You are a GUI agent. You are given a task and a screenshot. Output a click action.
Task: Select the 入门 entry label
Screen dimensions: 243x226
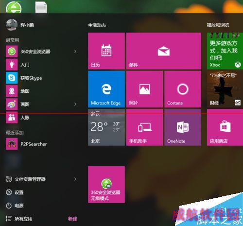coord(25,65)
